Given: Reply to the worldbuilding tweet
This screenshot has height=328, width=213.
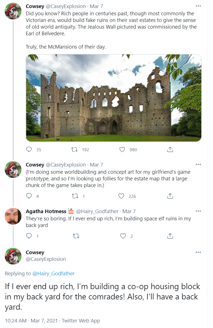Looking at the screenshot, I should (29, 196).
